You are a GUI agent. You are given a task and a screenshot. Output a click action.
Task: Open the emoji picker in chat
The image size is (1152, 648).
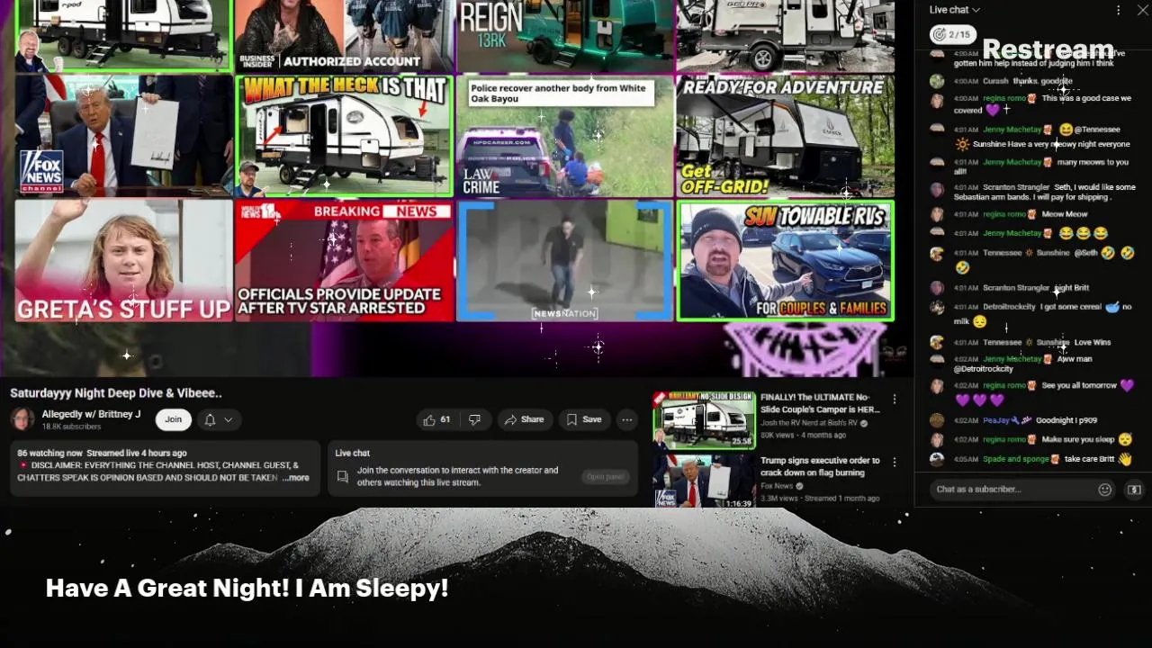click(x=1105, y=490)
